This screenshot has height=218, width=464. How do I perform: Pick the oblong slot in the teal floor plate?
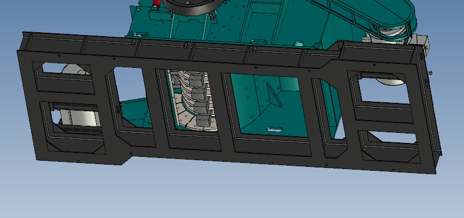click(274, 129)
